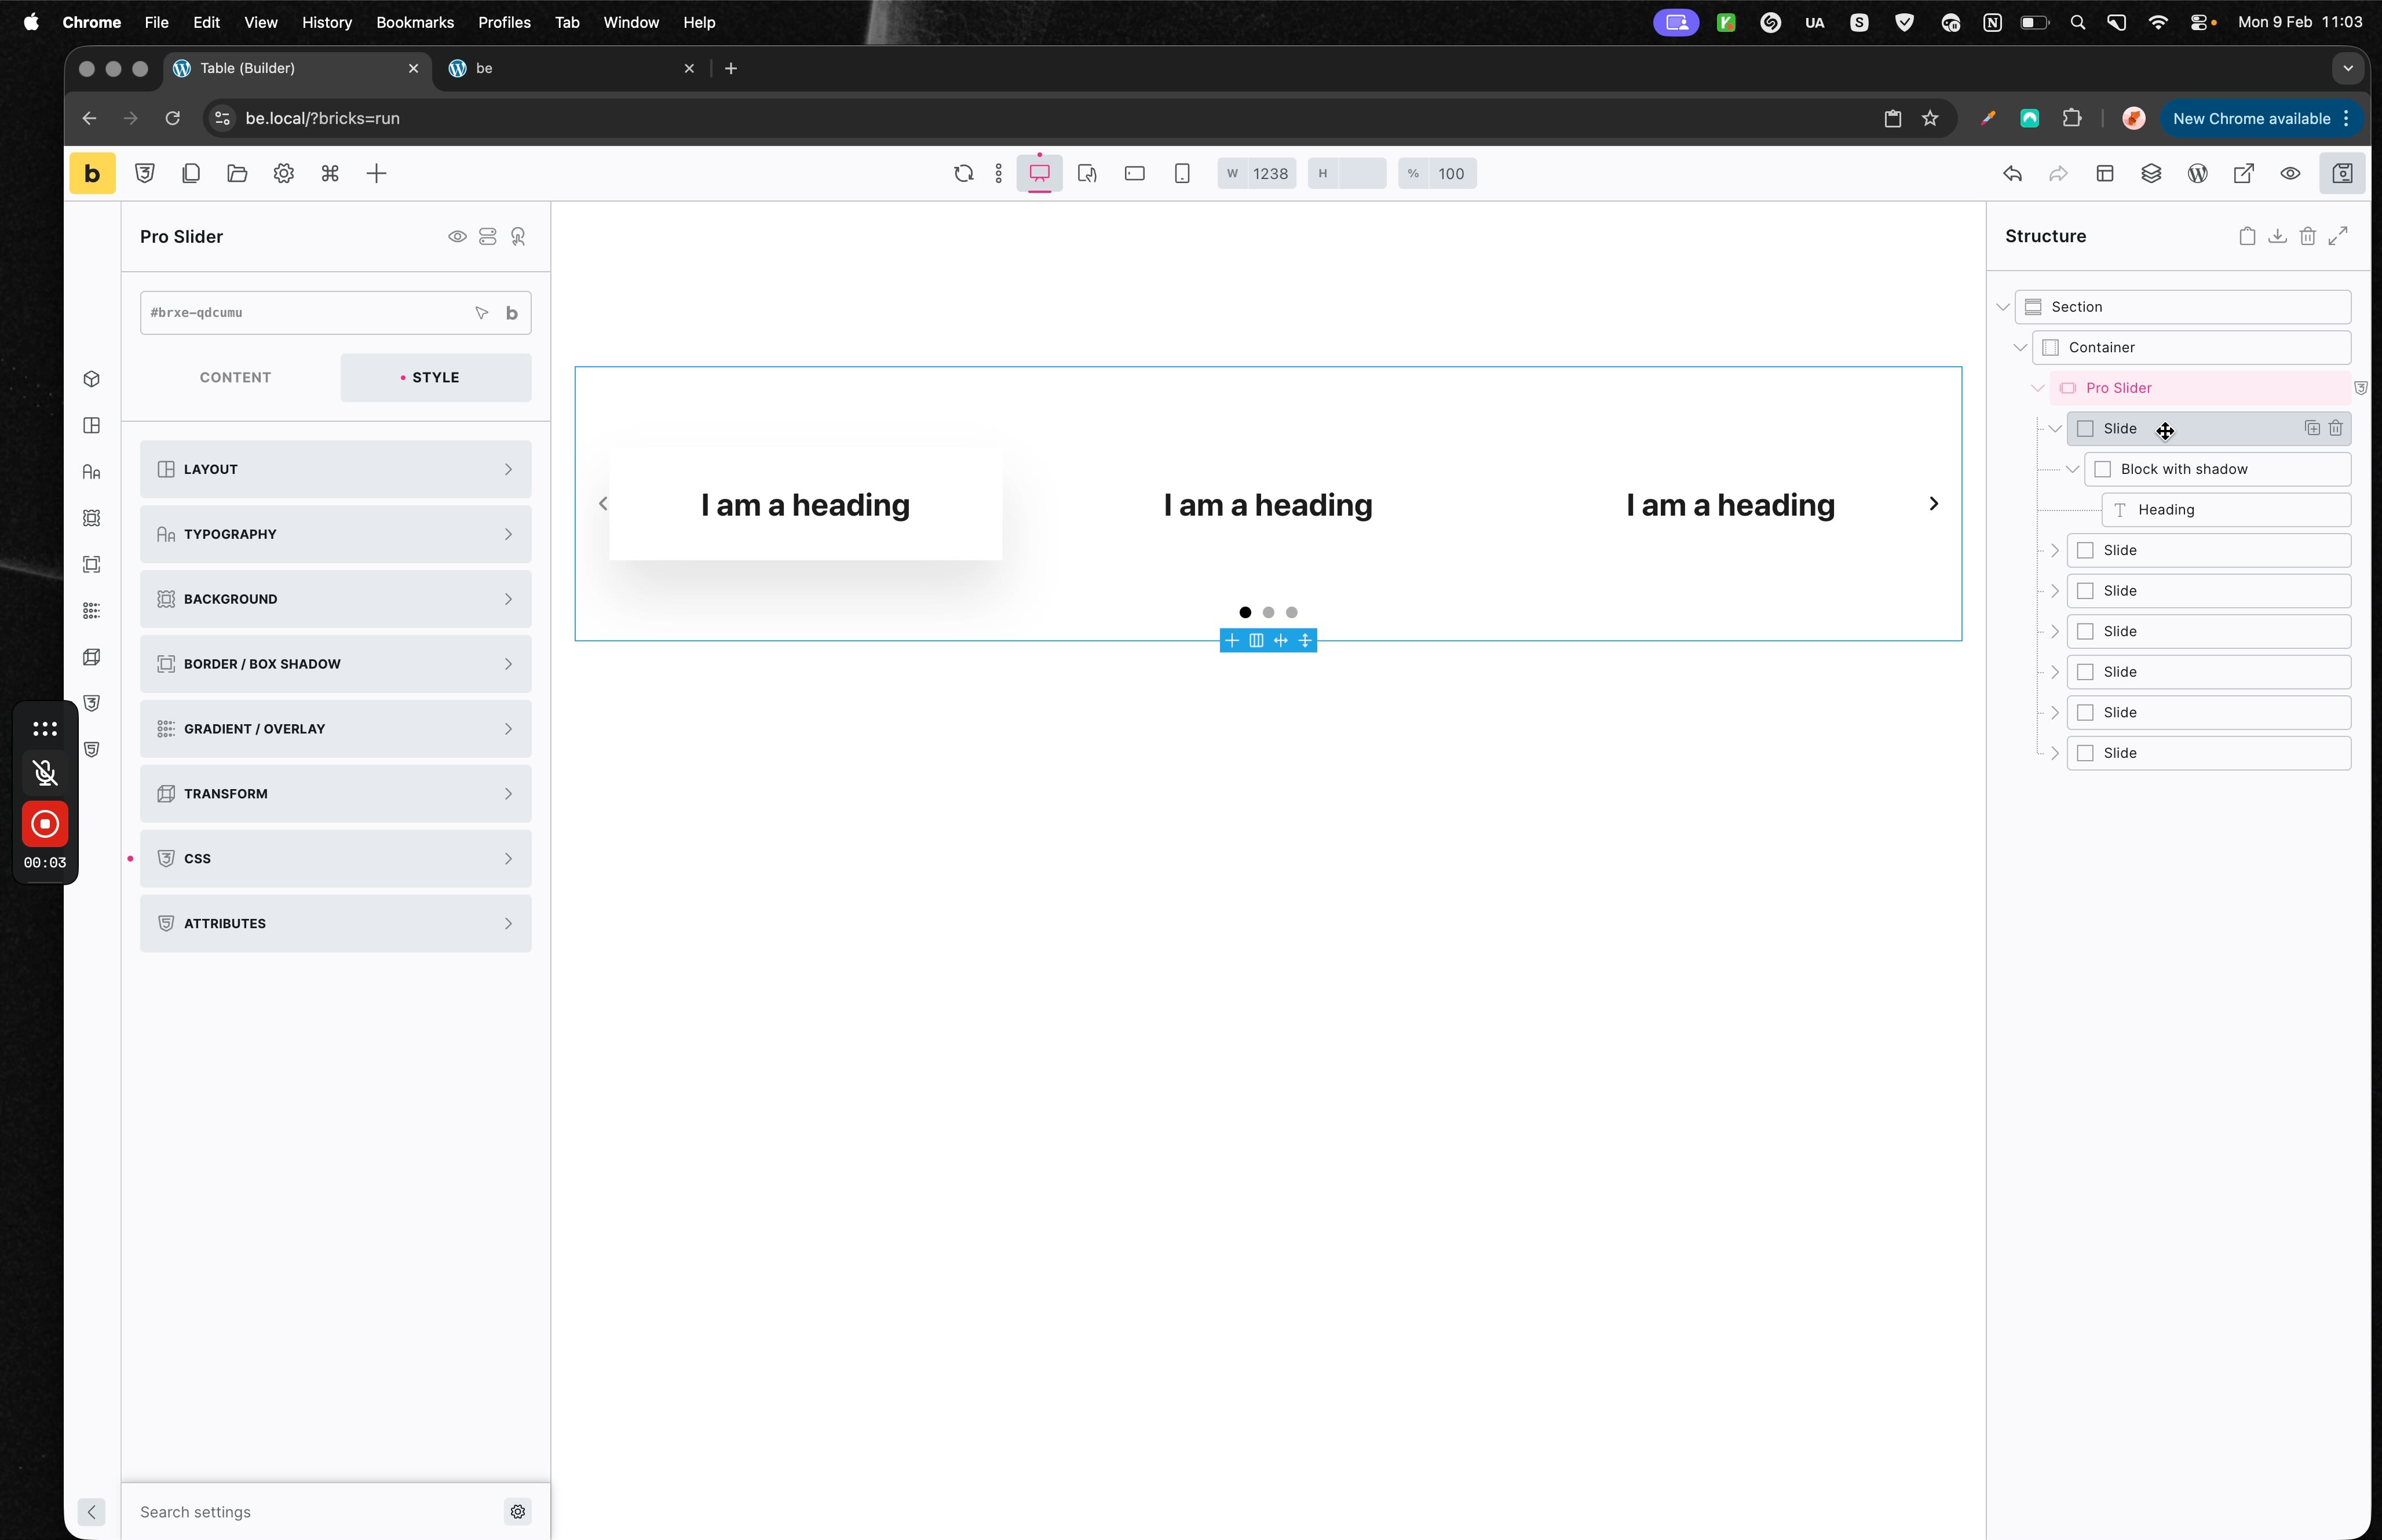Click New Chrome available button
2382x1540 pixels.
[x=2262, y=119]
